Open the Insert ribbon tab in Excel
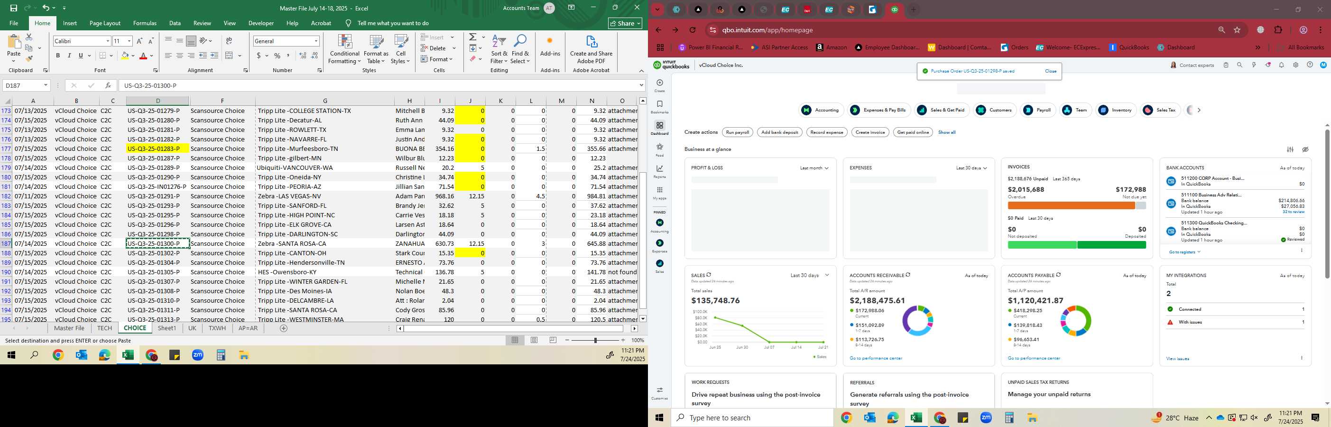Image resolution: width=1331 pixels, height=427 pixels. pos(70,23)
